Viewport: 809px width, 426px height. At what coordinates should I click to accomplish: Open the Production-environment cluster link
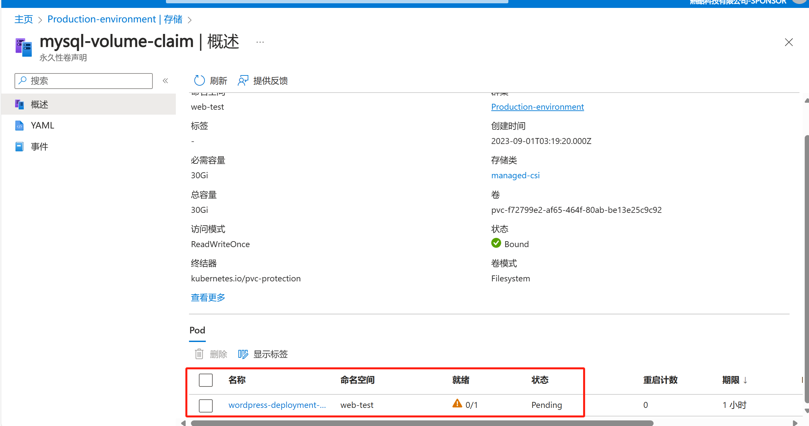coord(537,107)
